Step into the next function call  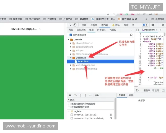pos(80,95)
